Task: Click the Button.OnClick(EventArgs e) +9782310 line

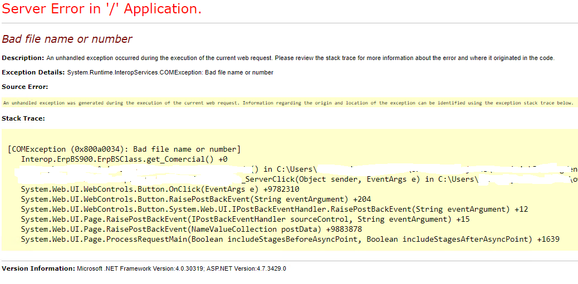Action: click(160, 189)
